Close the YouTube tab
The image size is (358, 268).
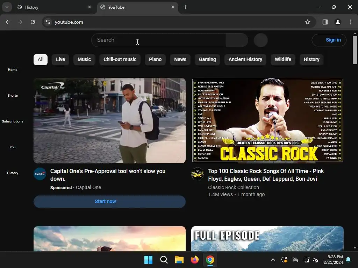point(173,7)
